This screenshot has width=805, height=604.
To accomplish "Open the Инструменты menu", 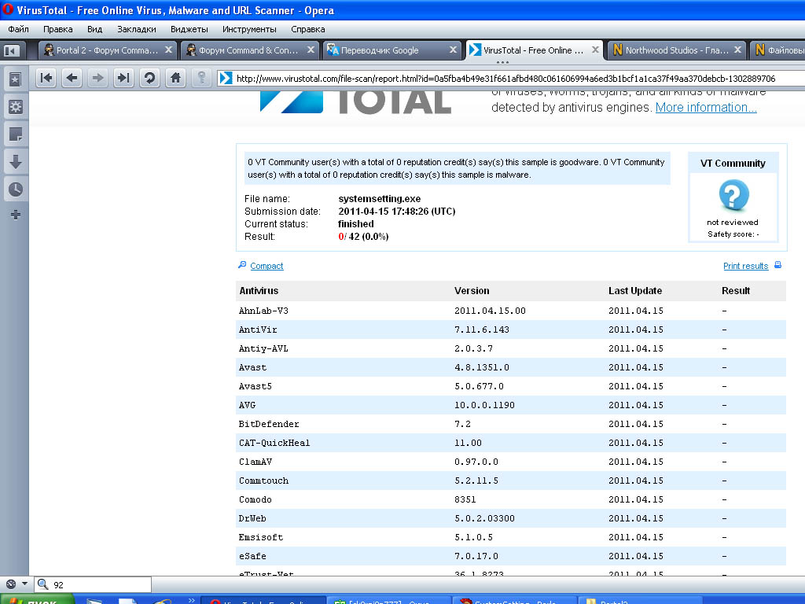I will pyautogui.click(x=249, y=29).
